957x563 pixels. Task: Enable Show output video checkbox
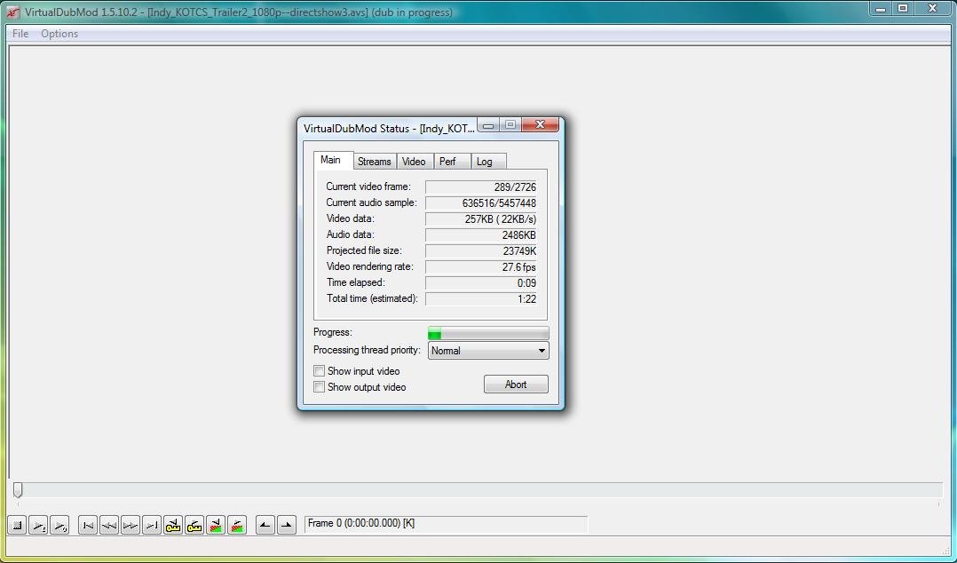319,386
